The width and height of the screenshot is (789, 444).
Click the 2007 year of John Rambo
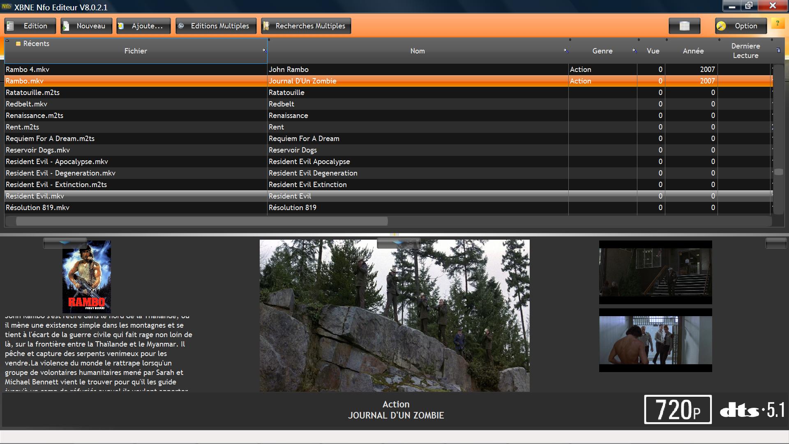tap(692, 69)
